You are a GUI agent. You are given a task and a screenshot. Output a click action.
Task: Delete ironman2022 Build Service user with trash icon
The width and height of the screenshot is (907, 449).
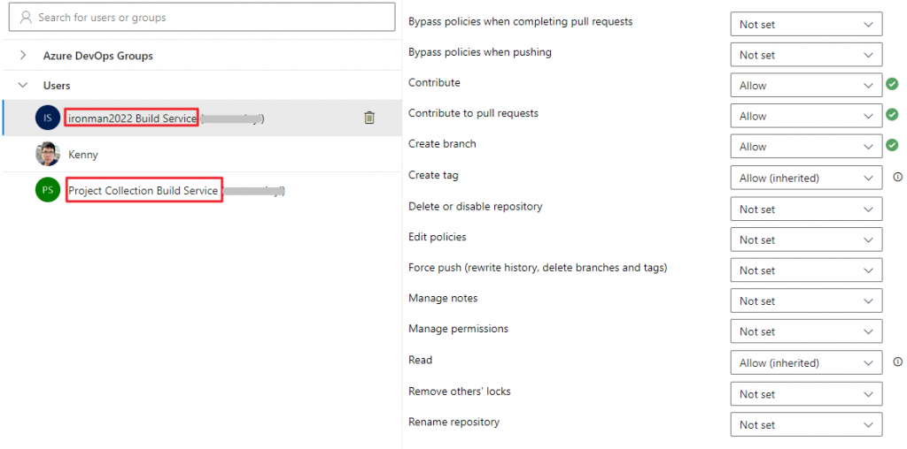[369, 118]
